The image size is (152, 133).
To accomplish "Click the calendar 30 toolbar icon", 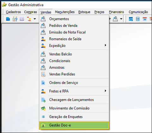I will pyautogui.click(x=145, y=19).
